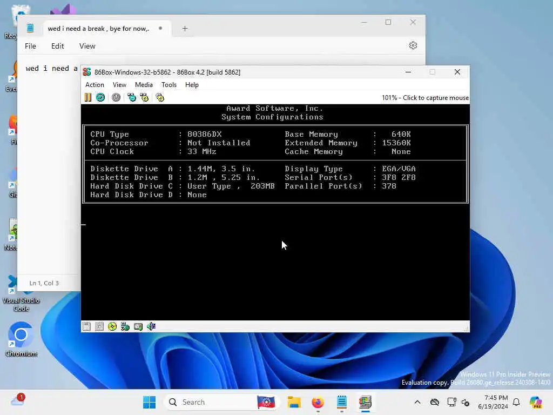Select Visual Studio Code desktop shortcut
The height and width of the screenshot is (415, 553).
click(x=21, y=293)
